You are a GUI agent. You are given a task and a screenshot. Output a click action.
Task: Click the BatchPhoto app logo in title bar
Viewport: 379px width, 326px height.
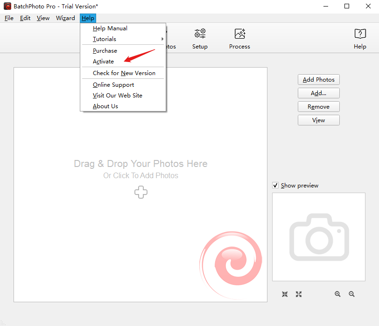[x=7, y=6]
